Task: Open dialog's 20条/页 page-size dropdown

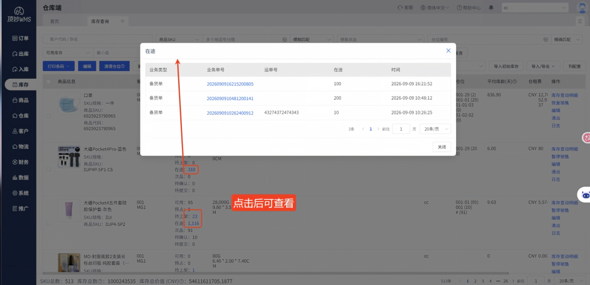Action: point(435,129)
